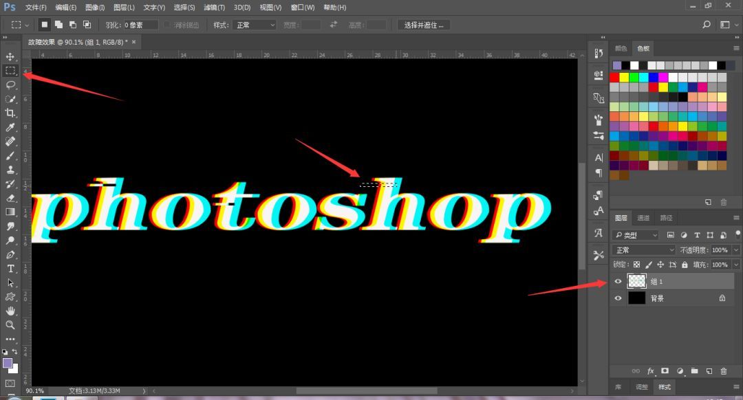Open the Layers panel flyout menu
Image resolution: width=743 pixels, height=400 pixels.
tap(736, 218)
